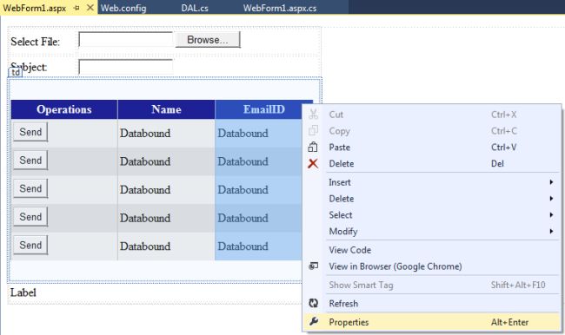Click the Subject text box

(x=126, y=67)
